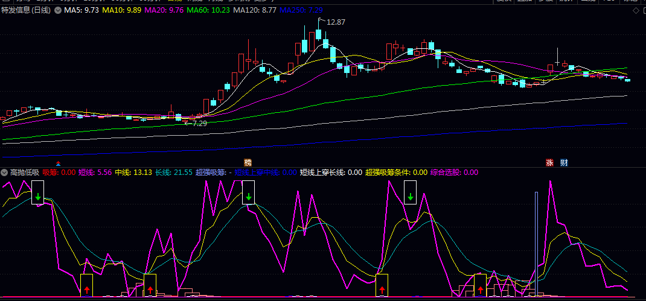Click the blue 财 financial marker icon

[x=563, y=163]
